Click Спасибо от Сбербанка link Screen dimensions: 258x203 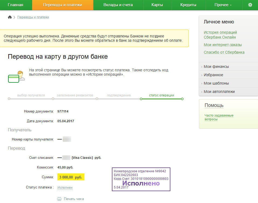[x=224, y=52]
